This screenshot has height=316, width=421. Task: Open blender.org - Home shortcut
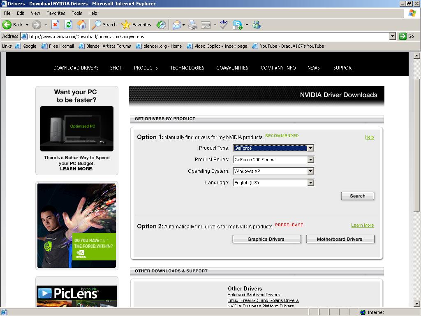click(159, 46)
